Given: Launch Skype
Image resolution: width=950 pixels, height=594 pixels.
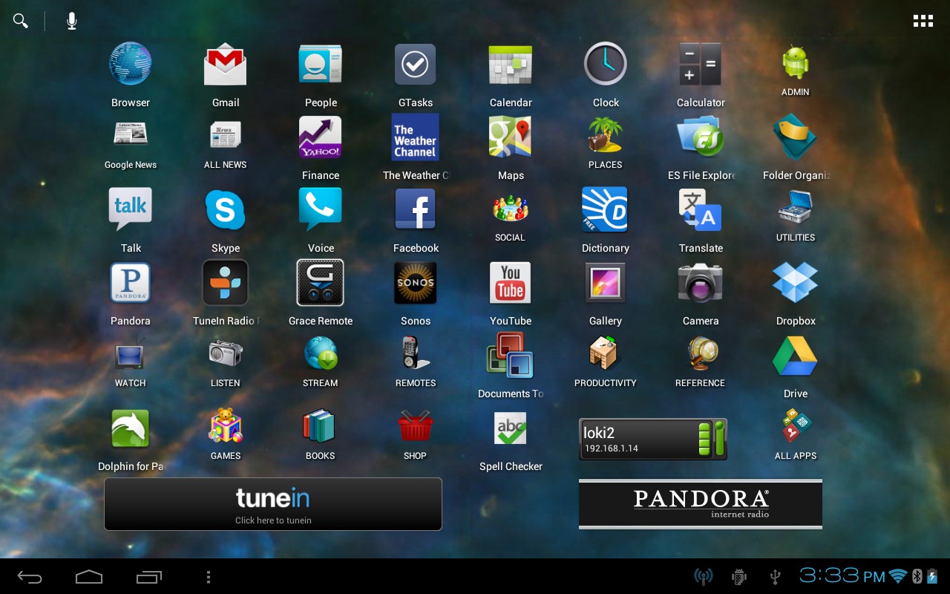Looking at the screenshot, I should (x=226, y=209).
